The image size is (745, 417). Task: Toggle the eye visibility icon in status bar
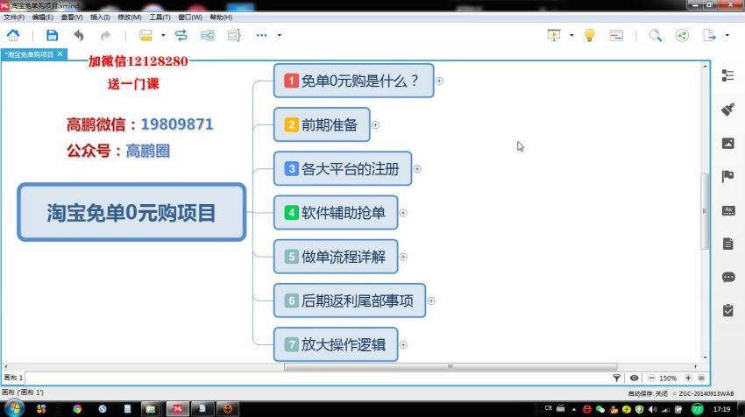(634, 378)
